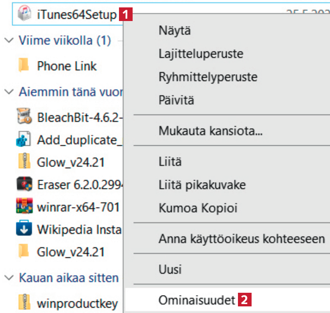Select Kumoa Kopioi menu entry
330x313 pixels.
click(x=199, y=207)
